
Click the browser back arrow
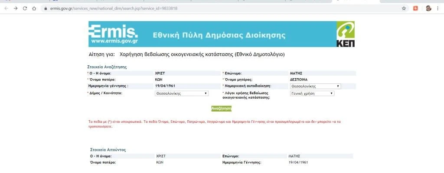click(x=6, y=8)
